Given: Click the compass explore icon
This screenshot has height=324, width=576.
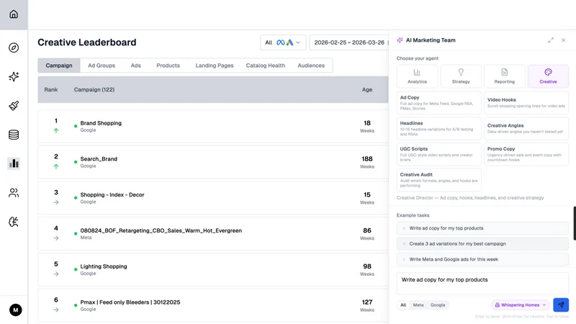Looking at the screenshot, I should point(14,48).
